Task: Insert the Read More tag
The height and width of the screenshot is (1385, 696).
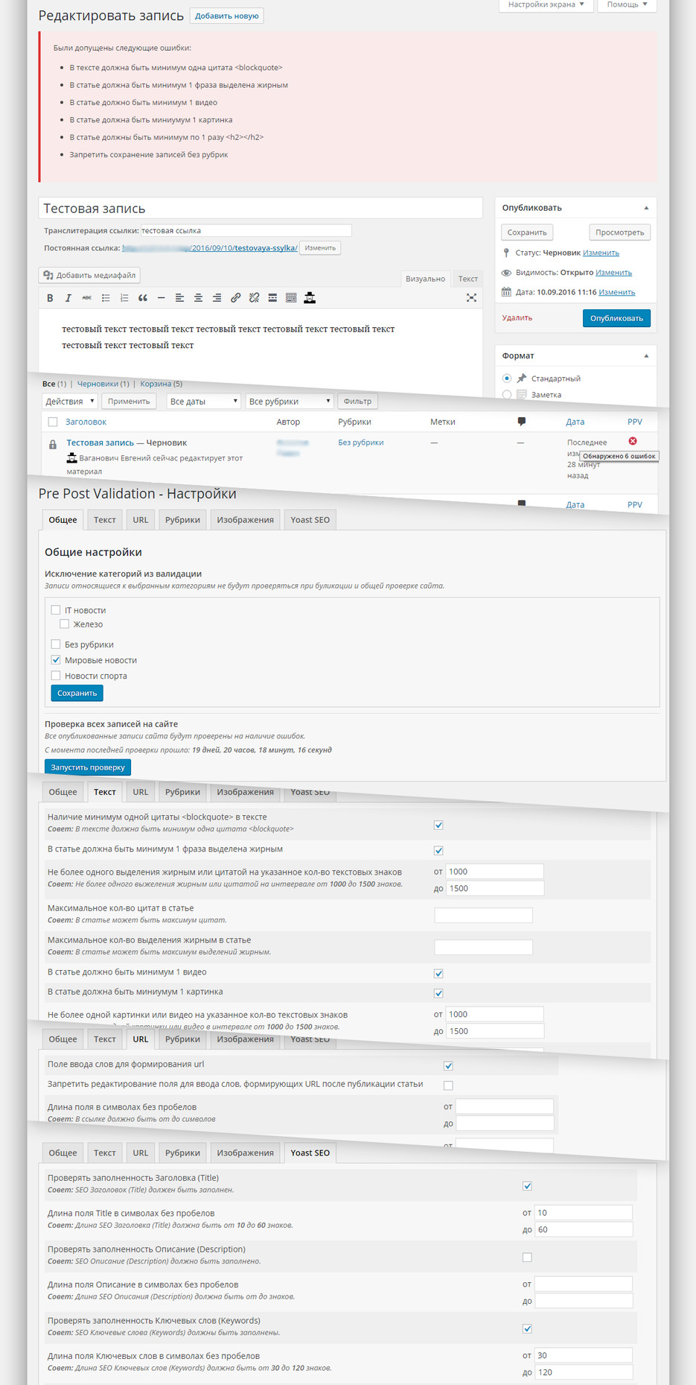Action: tap(272, 298)
